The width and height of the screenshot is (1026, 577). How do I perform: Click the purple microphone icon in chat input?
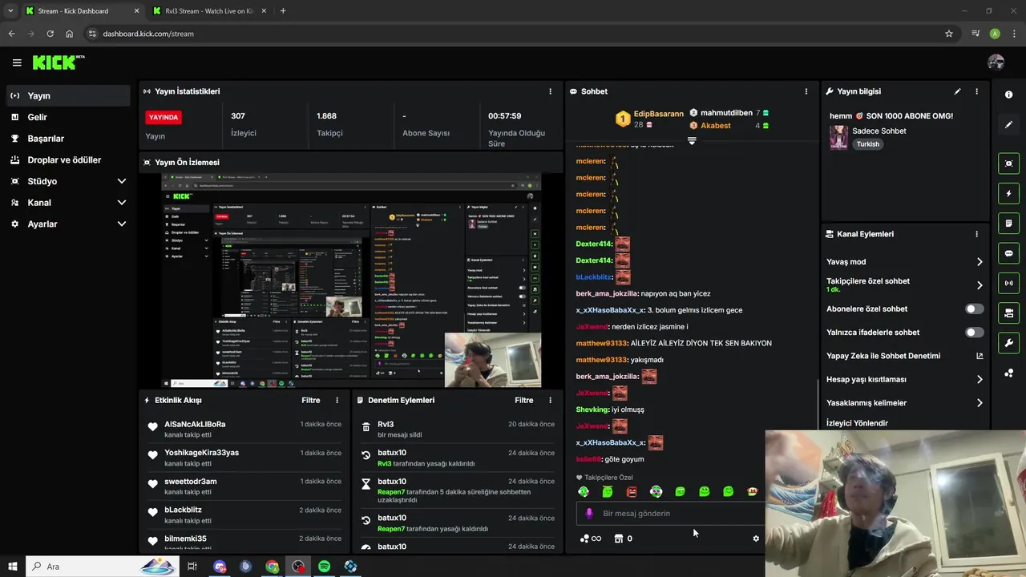[x=589, y=513]
